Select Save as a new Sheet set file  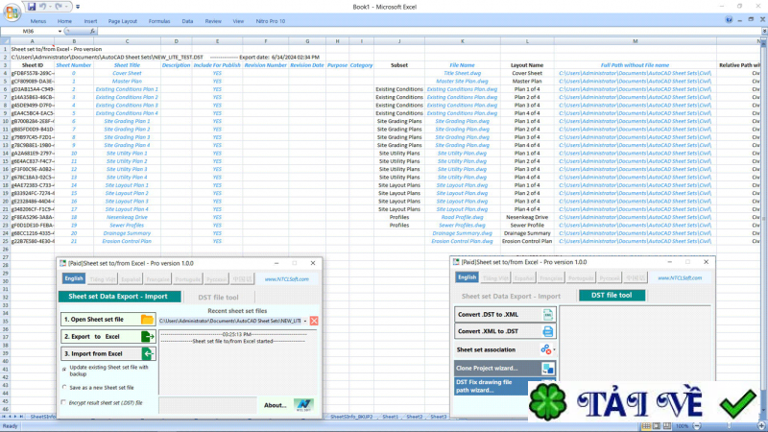point(64,387)
